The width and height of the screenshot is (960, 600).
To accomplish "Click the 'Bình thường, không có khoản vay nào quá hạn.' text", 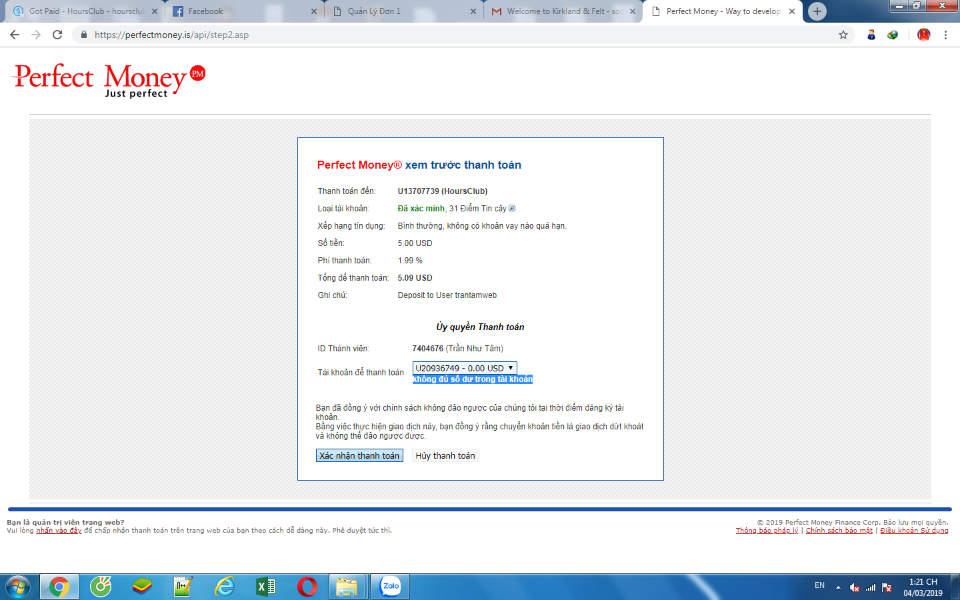I will click(482, 226).
